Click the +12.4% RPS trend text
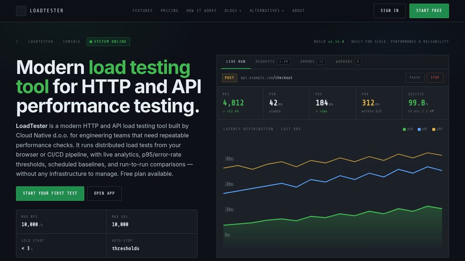465x261 pixels. tap(231, 111)
